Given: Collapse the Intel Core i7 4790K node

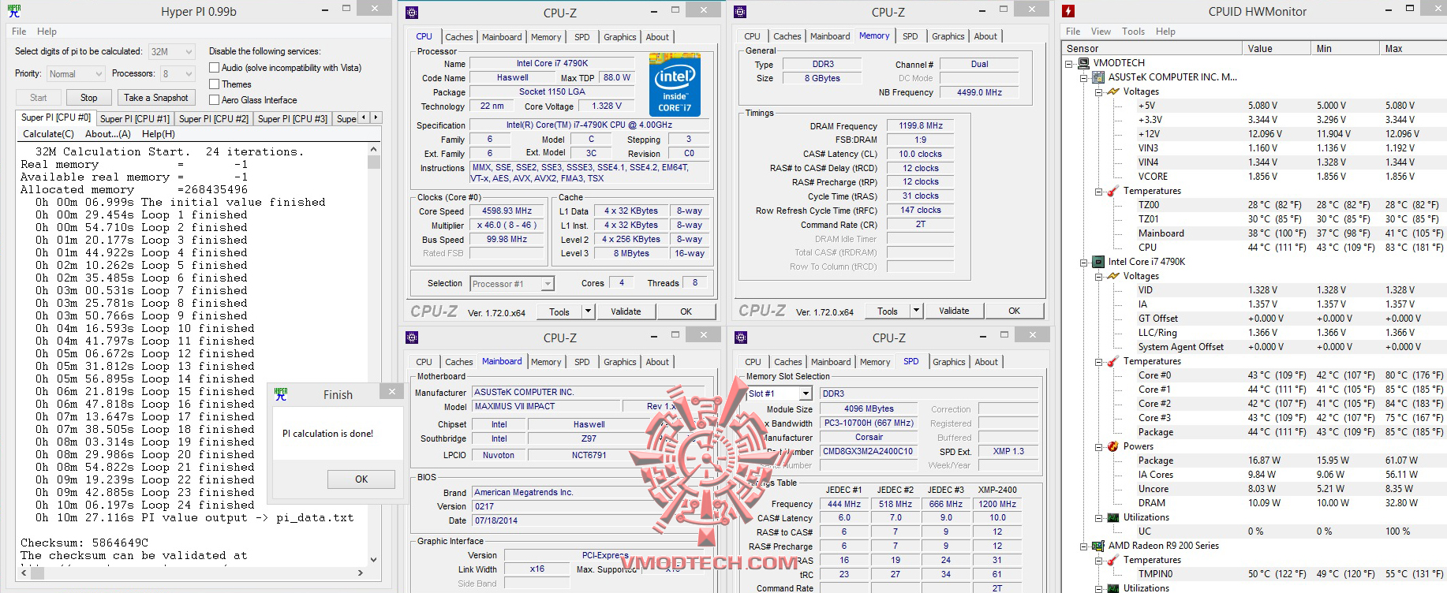Looking at the screenshot, I should 1084,262.
